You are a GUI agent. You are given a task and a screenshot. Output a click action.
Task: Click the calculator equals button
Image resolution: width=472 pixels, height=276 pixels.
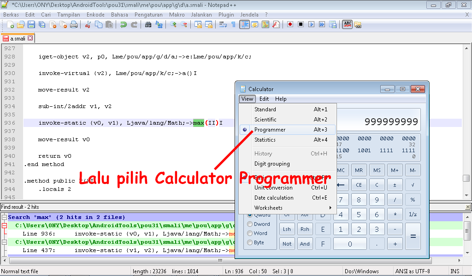[413, 236]
